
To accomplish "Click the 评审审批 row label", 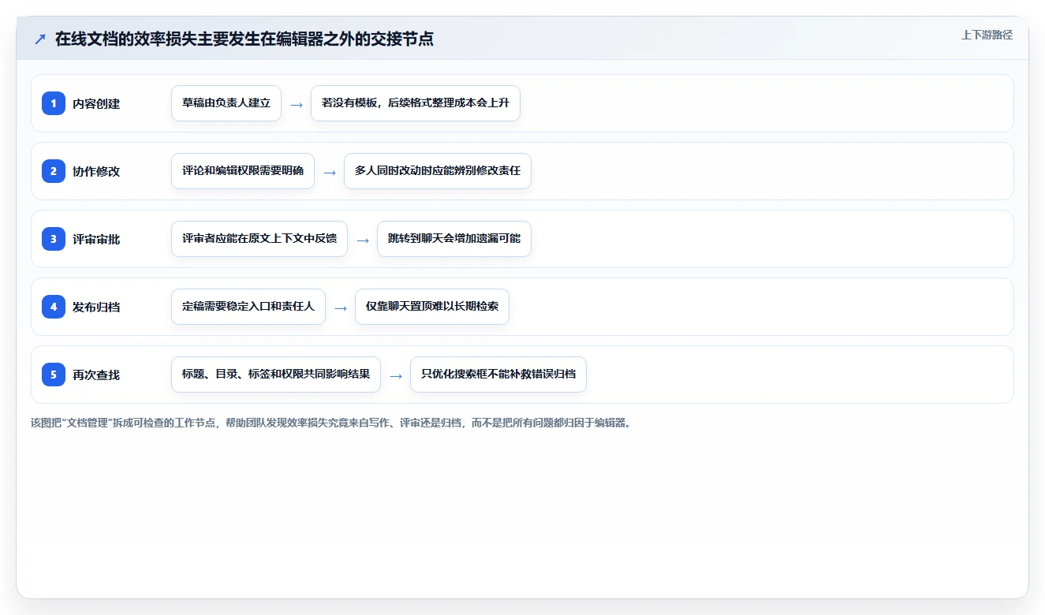I will [x=96, y=239].
